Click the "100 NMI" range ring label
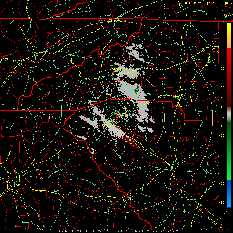The width and height of the screenshot is (233, 233). pos(116,21)
